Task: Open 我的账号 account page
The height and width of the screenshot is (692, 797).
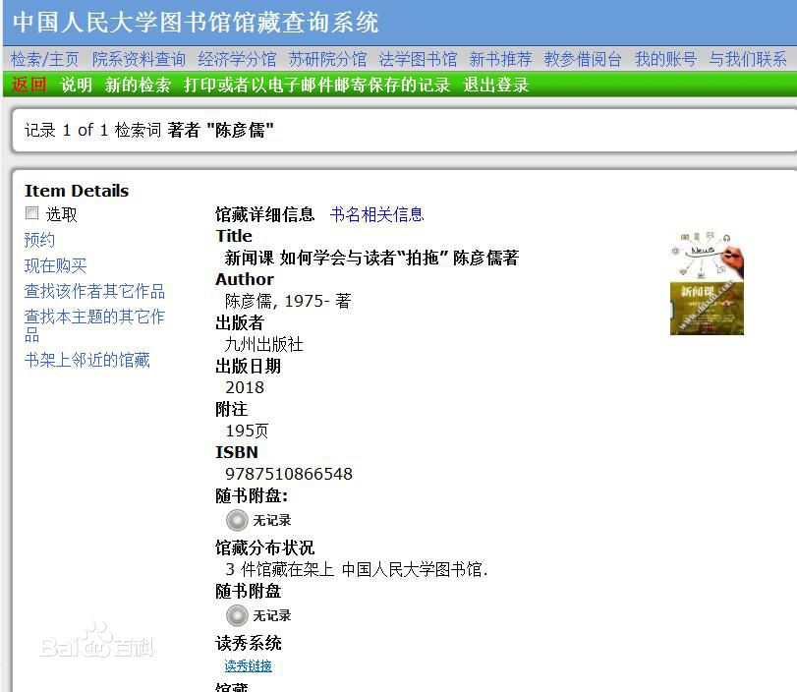Action: point(665,60)
